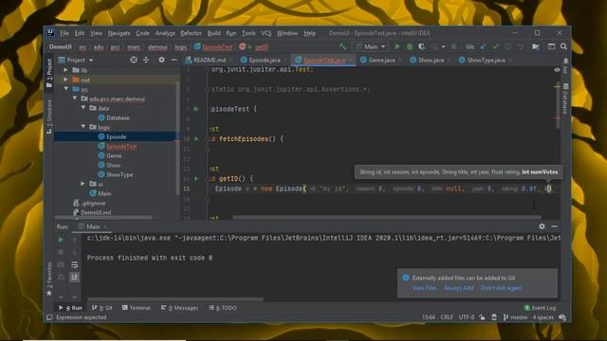
Task: Click the red breakpoint icon in the navigation bar
Action: 243,46
